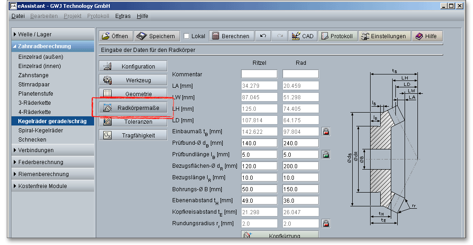Click the Öffnen folder icon
The image size is (473, 245).
(x=106, y=36)
